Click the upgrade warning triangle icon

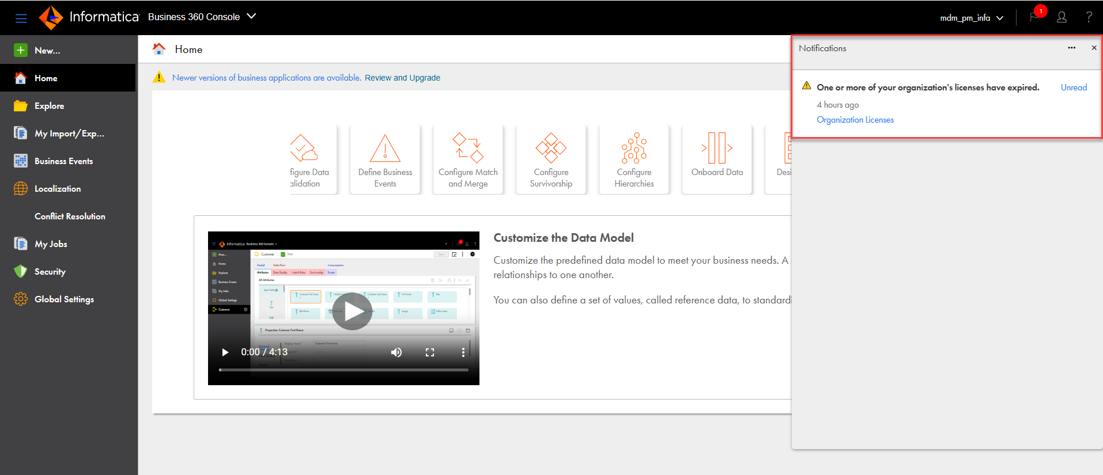(x=159, y=77)
